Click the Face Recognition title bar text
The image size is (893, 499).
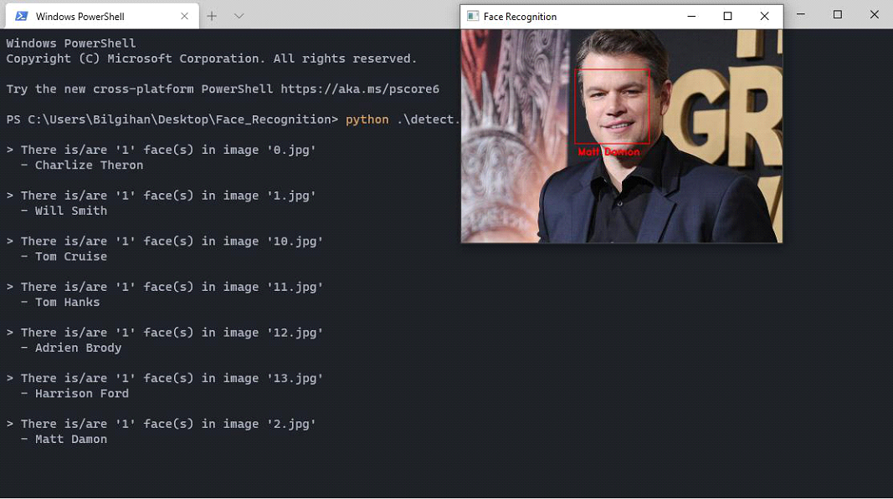pyautogui.click(x=520, y=17)
